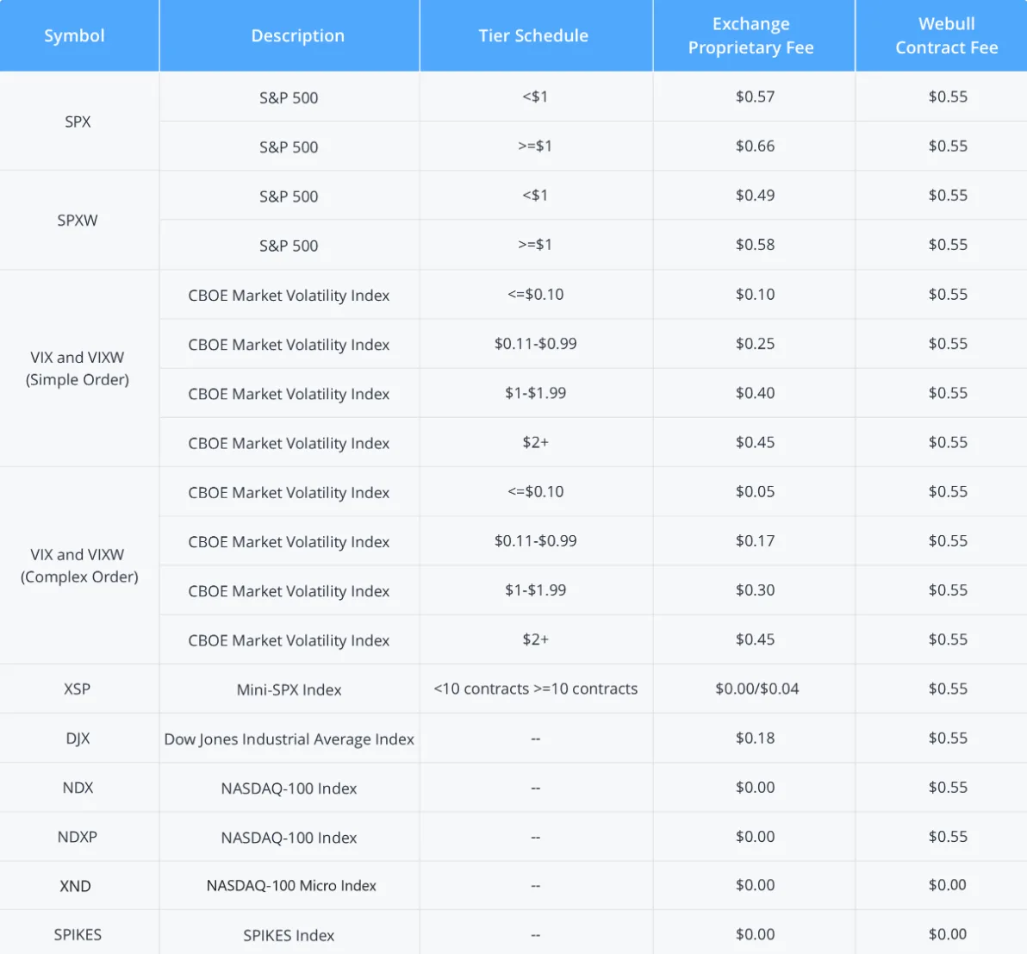
Task: Click SPIKES Index description
Action: tap(289, 936)
